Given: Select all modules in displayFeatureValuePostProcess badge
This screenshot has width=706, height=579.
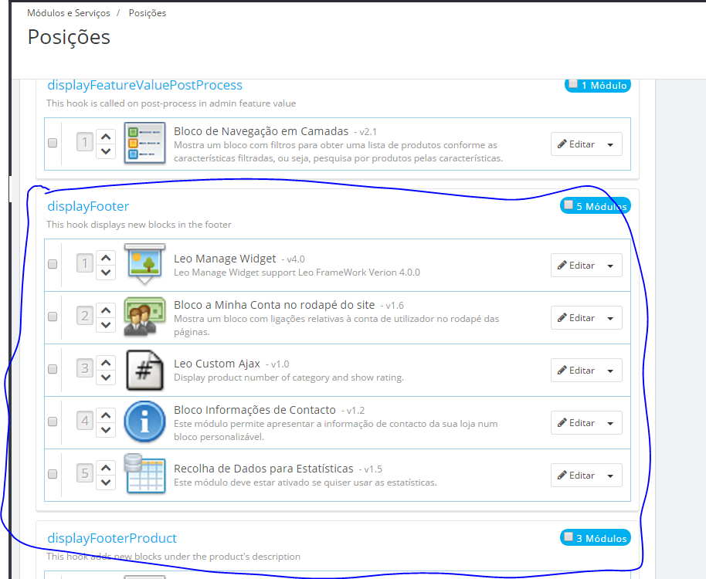Looking at the screenshot, I should (573, 83).
